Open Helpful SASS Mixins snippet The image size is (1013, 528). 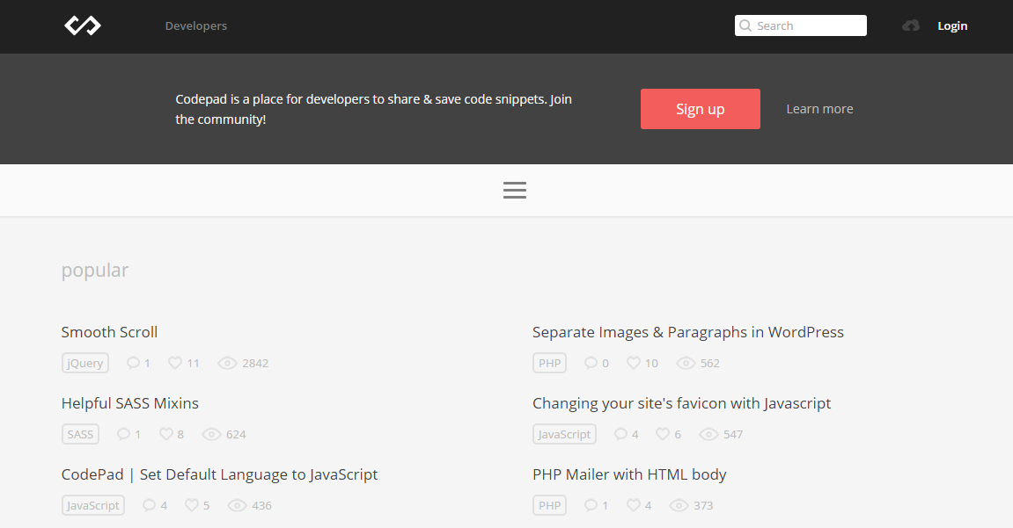(130, 403)
